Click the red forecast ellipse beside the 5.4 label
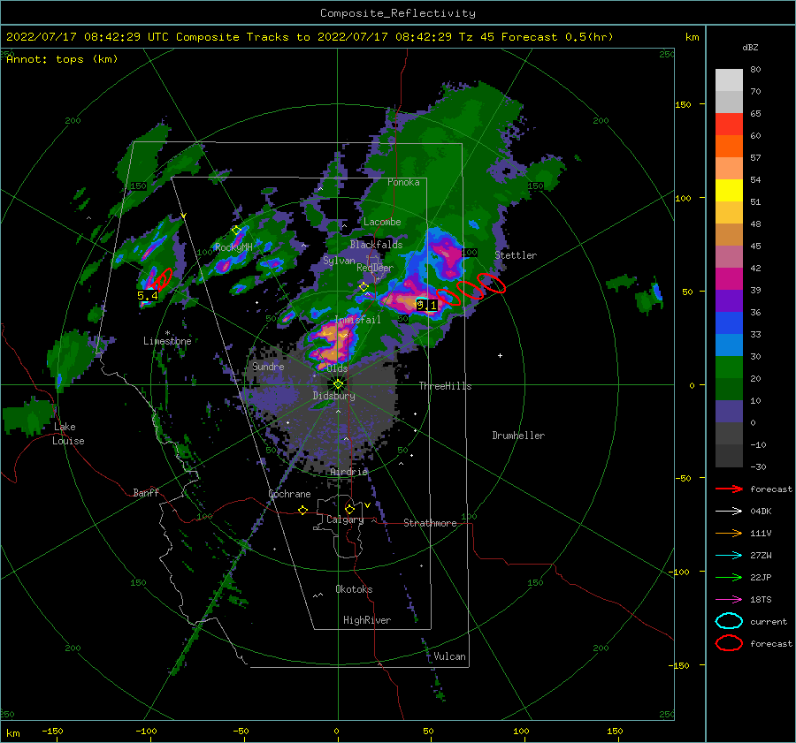 [x=164, y=278]
